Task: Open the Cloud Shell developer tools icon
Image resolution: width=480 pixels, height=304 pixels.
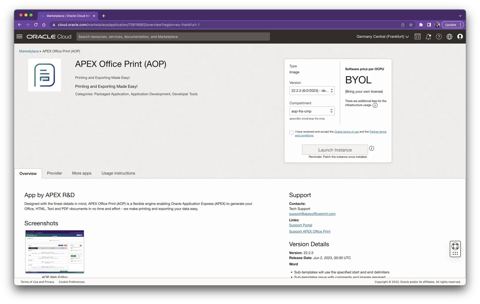Action: point(417,37)
